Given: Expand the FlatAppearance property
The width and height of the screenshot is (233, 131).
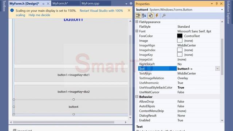Looking at the screenshot, I should click(x=137, y=22).
